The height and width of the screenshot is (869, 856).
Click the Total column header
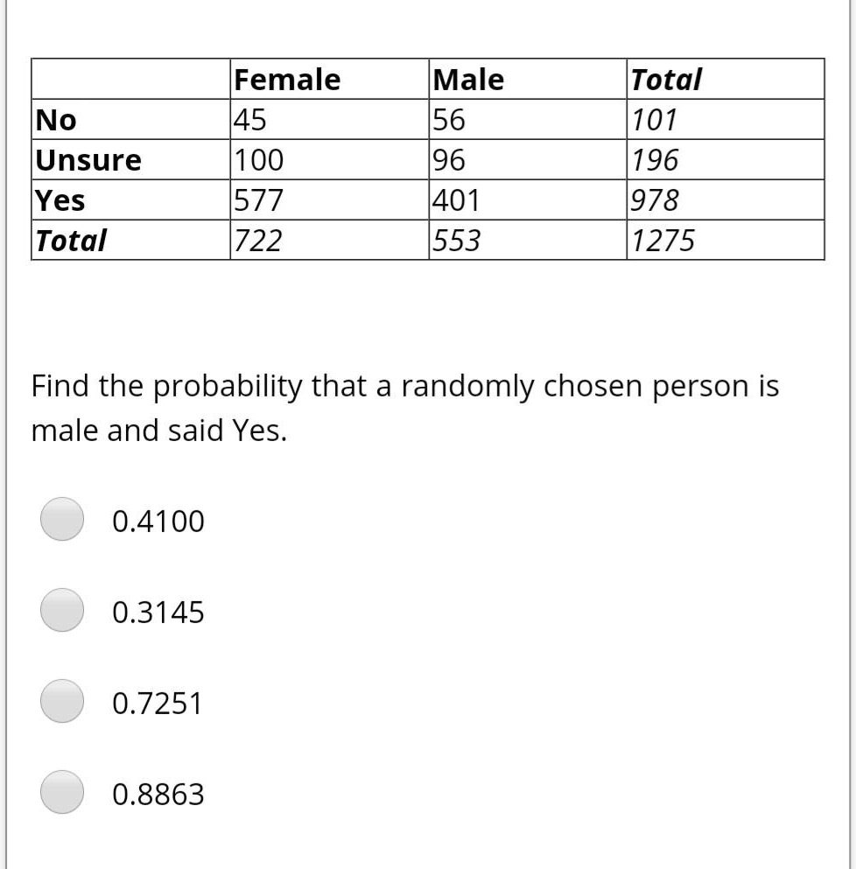point(666,79)
